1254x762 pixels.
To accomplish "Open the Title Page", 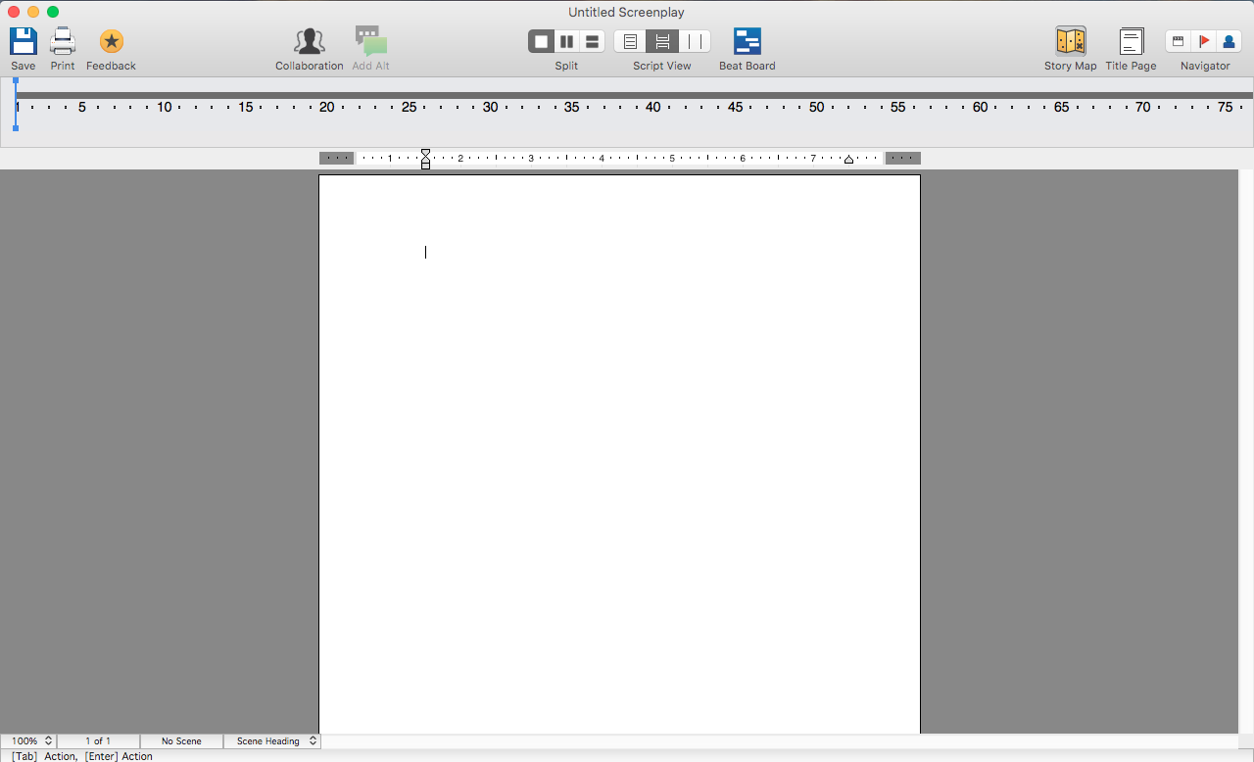I will [1131, 41].
